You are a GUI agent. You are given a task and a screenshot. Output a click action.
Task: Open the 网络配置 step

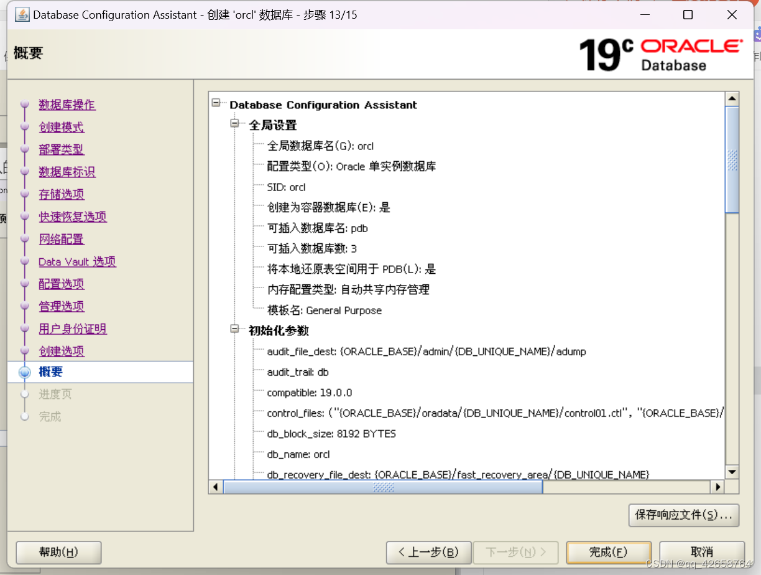(62, 239)
